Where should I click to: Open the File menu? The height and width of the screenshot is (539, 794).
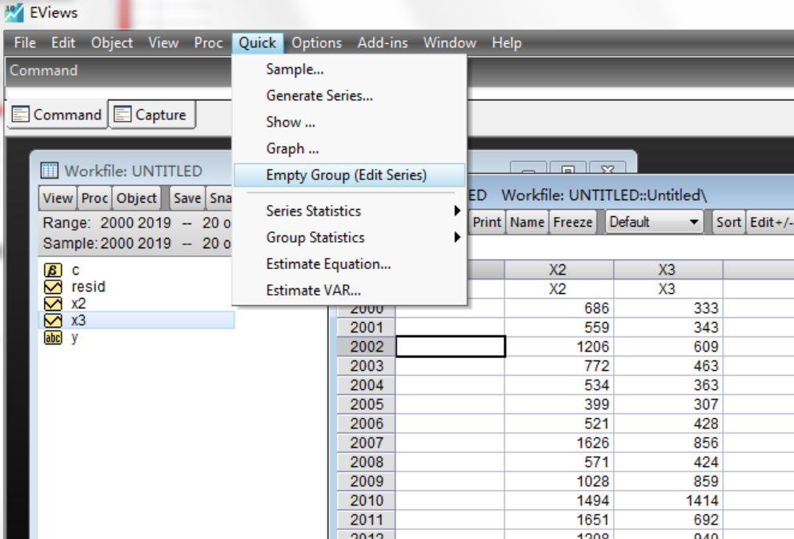pyautogui.click(x=25, y=43)
